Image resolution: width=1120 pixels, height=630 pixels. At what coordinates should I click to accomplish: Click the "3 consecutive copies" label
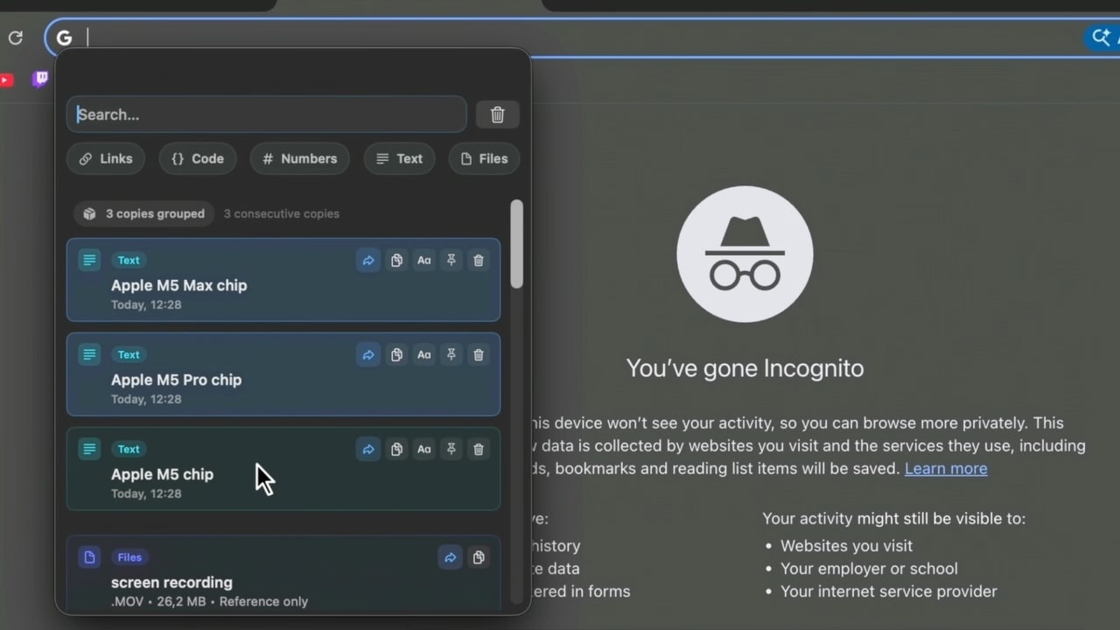(282, 213)
